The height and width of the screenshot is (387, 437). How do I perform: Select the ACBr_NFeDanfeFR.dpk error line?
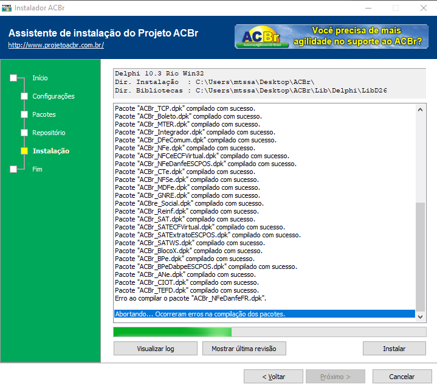264,298
